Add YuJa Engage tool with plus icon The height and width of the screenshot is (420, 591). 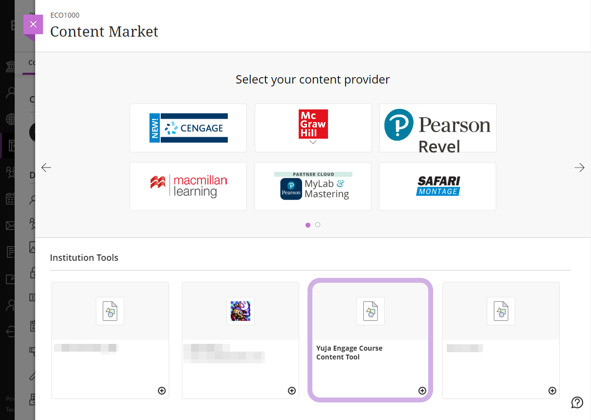tap(422, 391)
